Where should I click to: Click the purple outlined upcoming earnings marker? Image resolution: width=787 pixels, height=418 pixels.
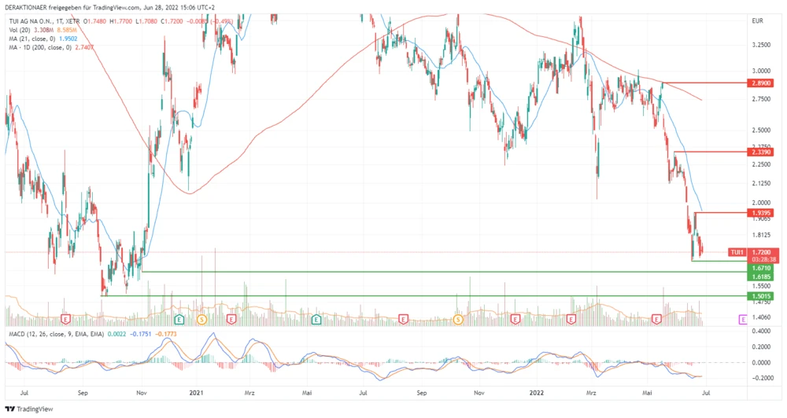[743, 319]
